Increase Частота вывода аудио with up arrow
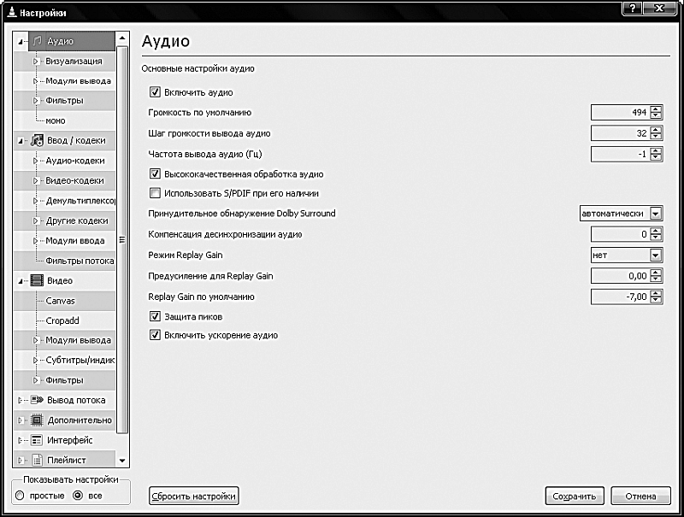 coord(656,150)
